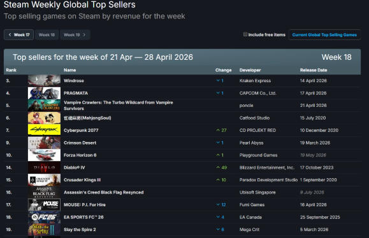The width and height of the screenshot is (369, 238).
Task: Click the Slay the Spire 2 title
Action: pyautogui.click(x=80, y=230)
